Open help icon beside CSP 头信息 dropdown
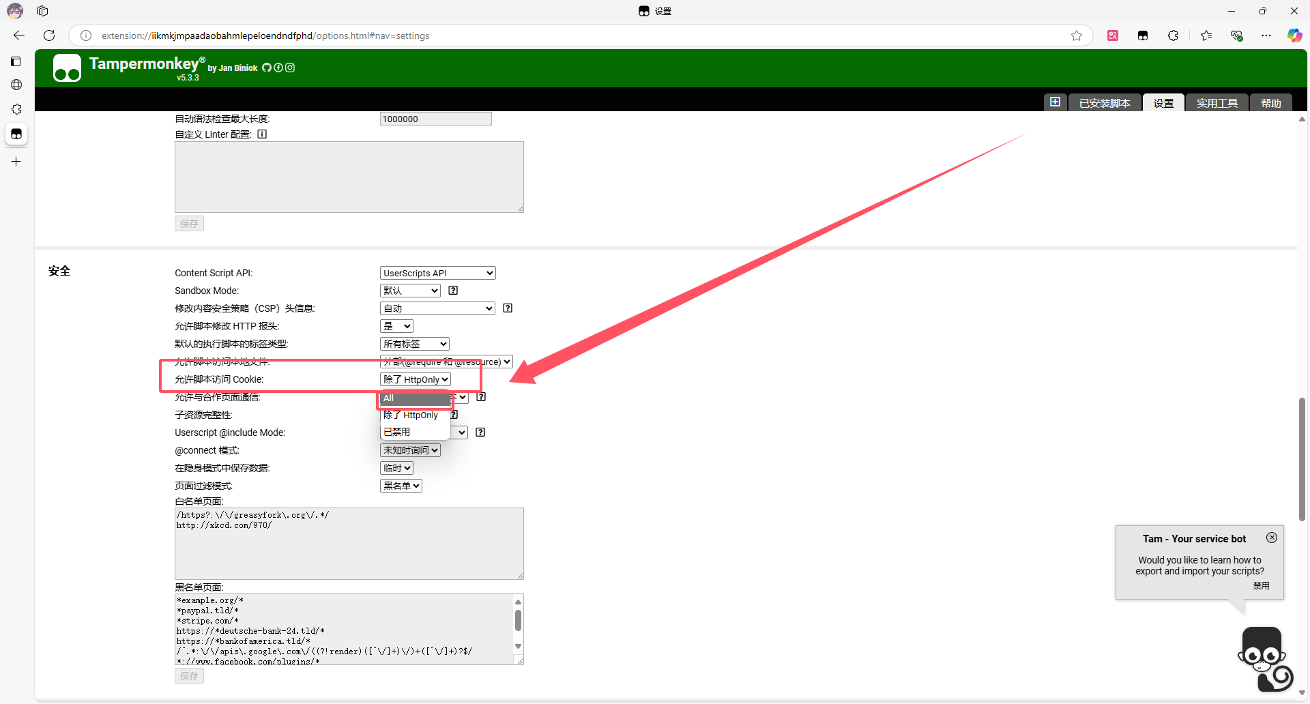Image resolution: width=1310 pixels, height=704 pixels. 508,308
